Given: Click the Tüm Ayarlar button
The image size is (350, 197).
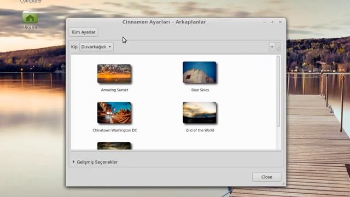Looking at the screenshot, I should (83, 32).
